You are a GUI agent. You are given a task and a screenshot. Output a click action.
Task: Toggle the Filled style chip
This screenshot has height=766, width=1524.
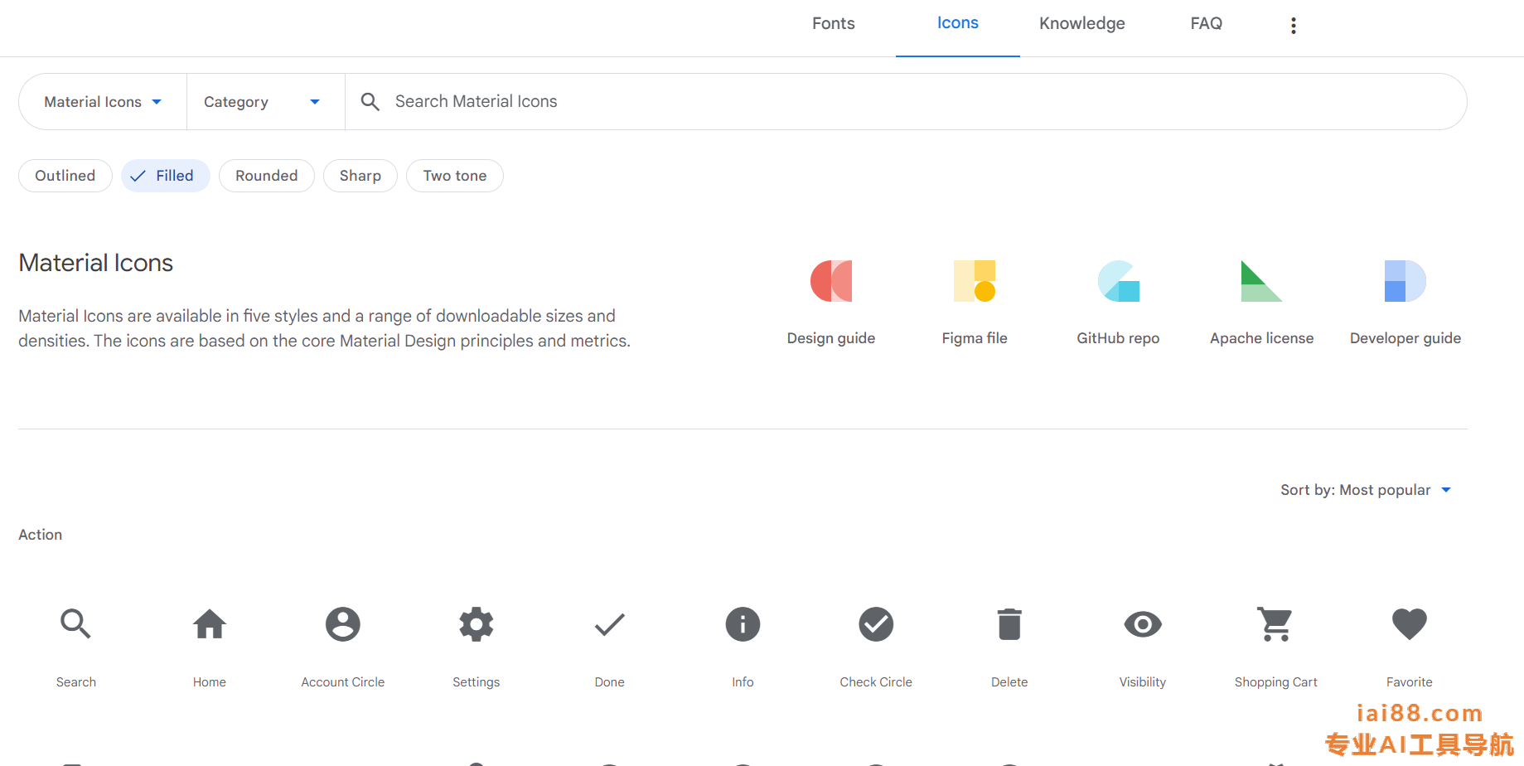165,176
